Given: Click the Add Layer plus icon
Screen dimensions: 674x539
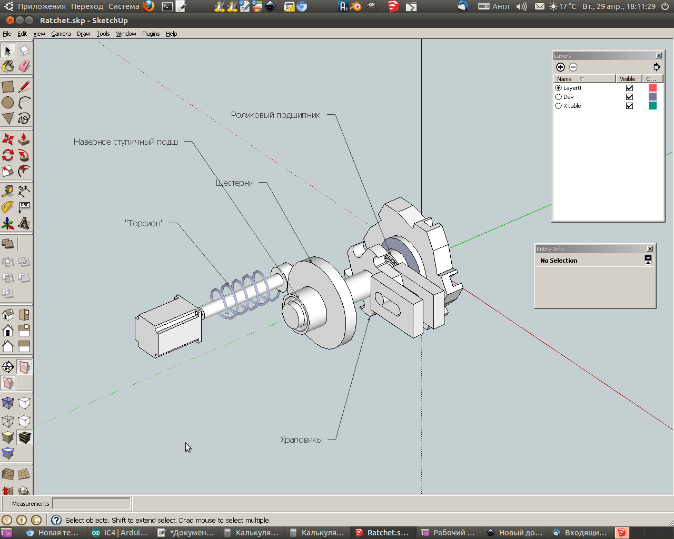Looking at the screenshot, I should (560, 67).
